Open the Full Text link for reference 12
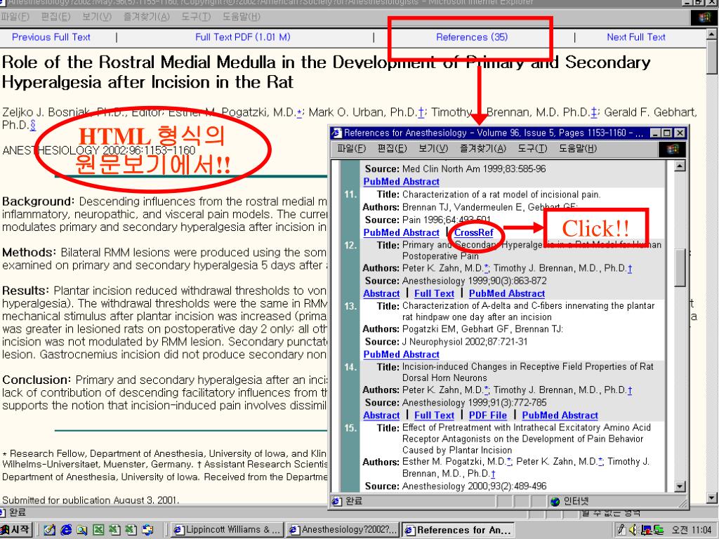 tap(434, 294)
